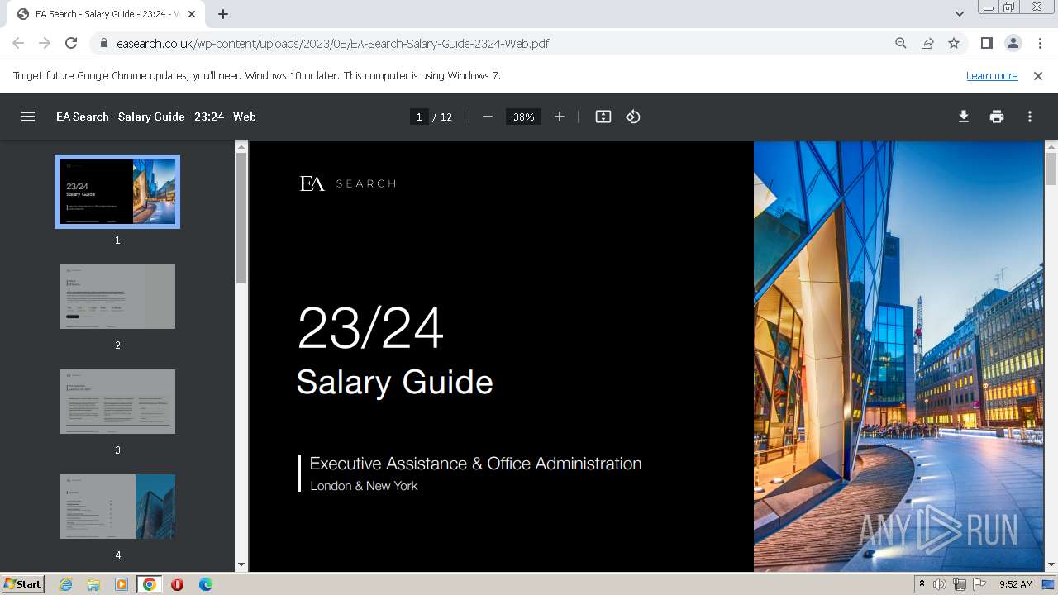Open a new browser tab
The width and height of the screenshot is (1058, 595).
point(223,14)
